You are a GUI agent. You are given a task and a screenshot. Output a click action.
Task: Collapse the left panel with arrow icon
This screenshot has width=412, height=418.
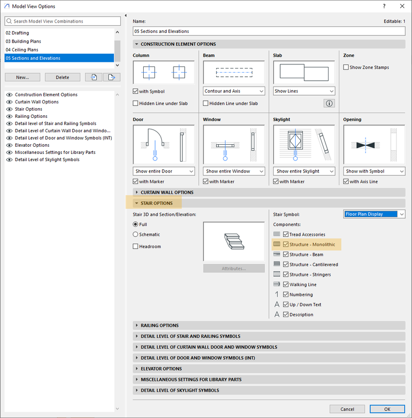[126, 15]
